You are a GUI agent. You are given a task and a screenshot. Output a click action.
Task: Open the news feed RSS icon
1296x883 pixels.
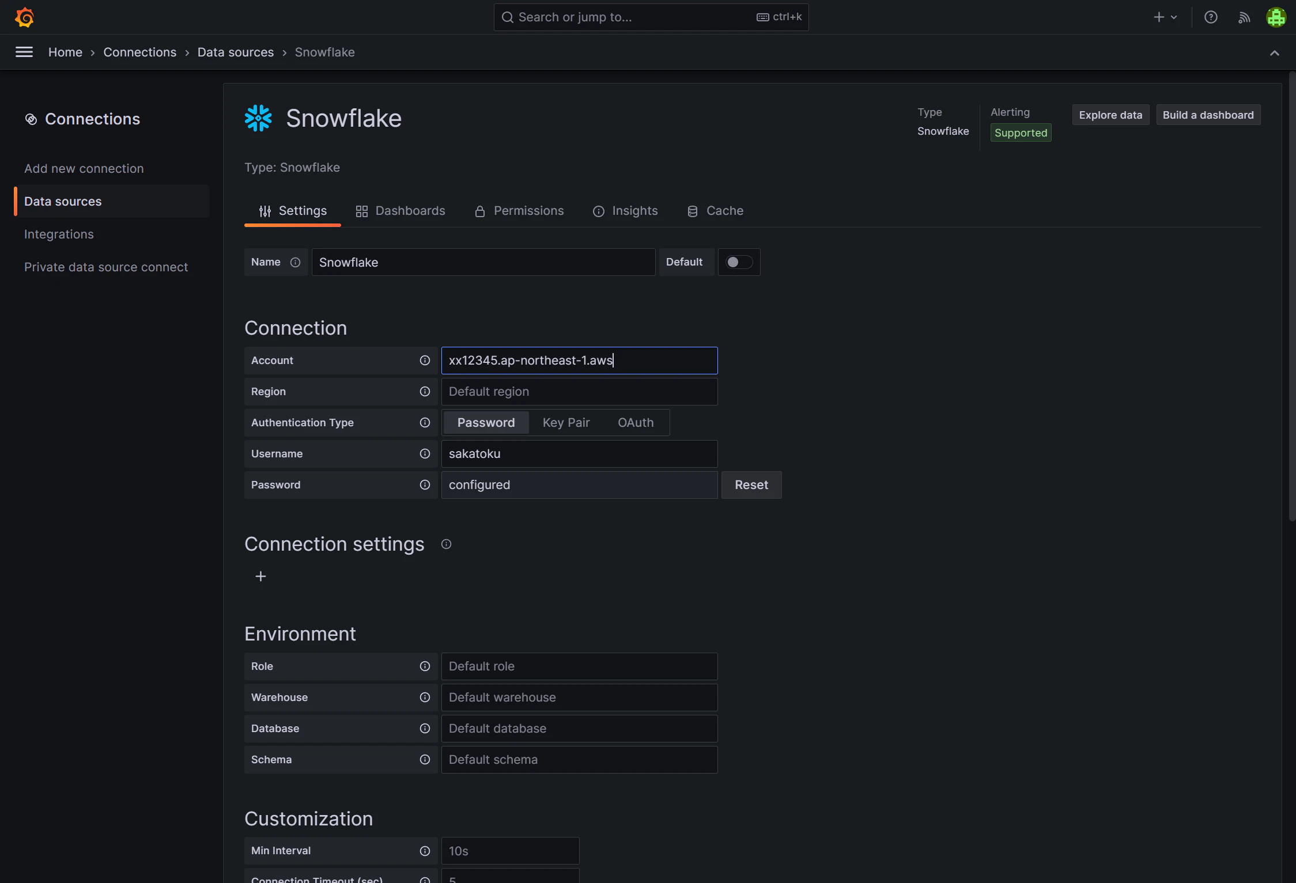[1244, 17]
